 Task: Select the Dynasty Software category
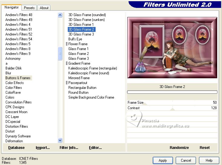click(x=18, y=136)
